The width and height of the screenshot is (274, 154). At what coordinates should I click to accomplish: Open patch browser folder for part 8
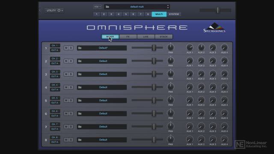(x=80, y=140)
